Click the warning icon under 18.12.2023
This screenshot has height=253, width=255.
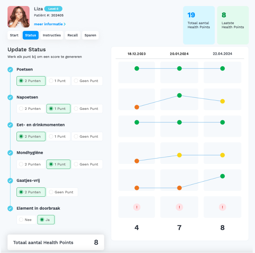click(x=137, y=207)
